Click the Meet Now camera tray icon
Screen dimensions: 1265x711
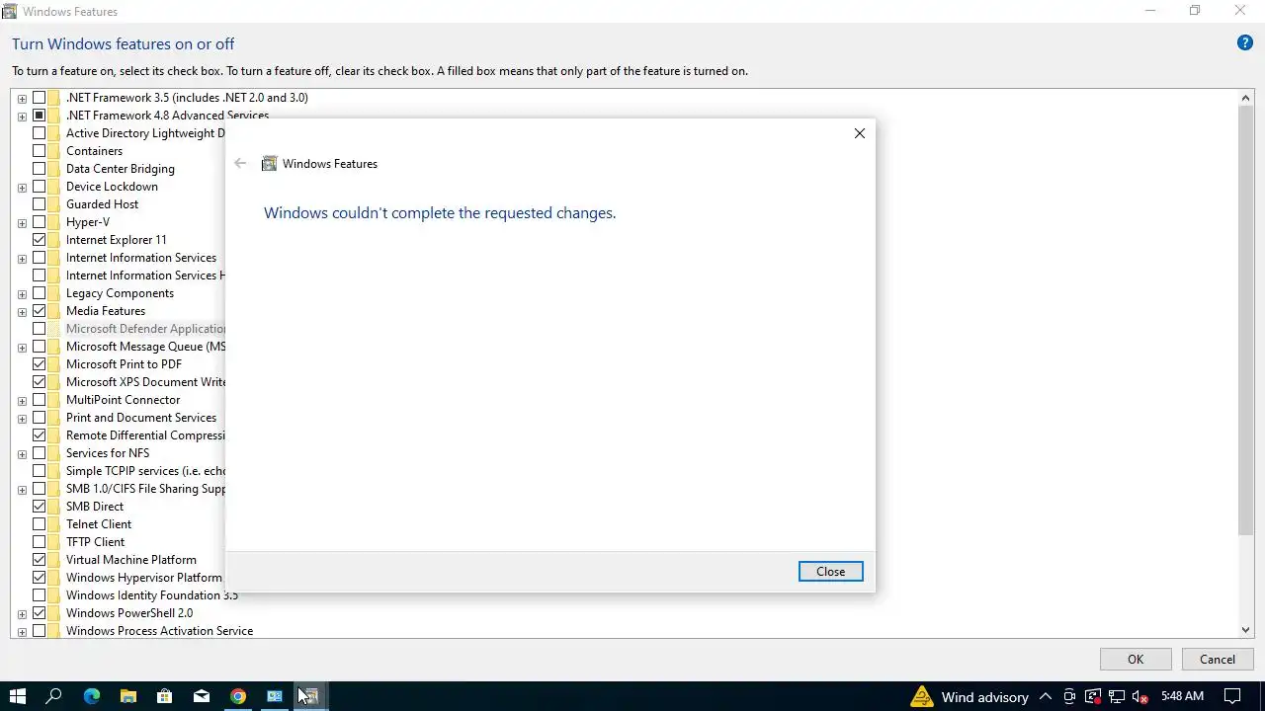coord(1069,696)
